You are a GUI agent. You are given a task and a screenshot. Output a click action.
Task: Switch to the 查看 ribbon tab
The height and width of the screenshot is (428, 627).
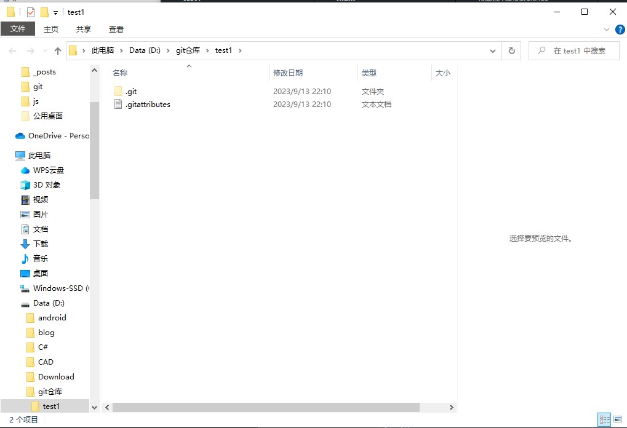[x=116, y=29]
